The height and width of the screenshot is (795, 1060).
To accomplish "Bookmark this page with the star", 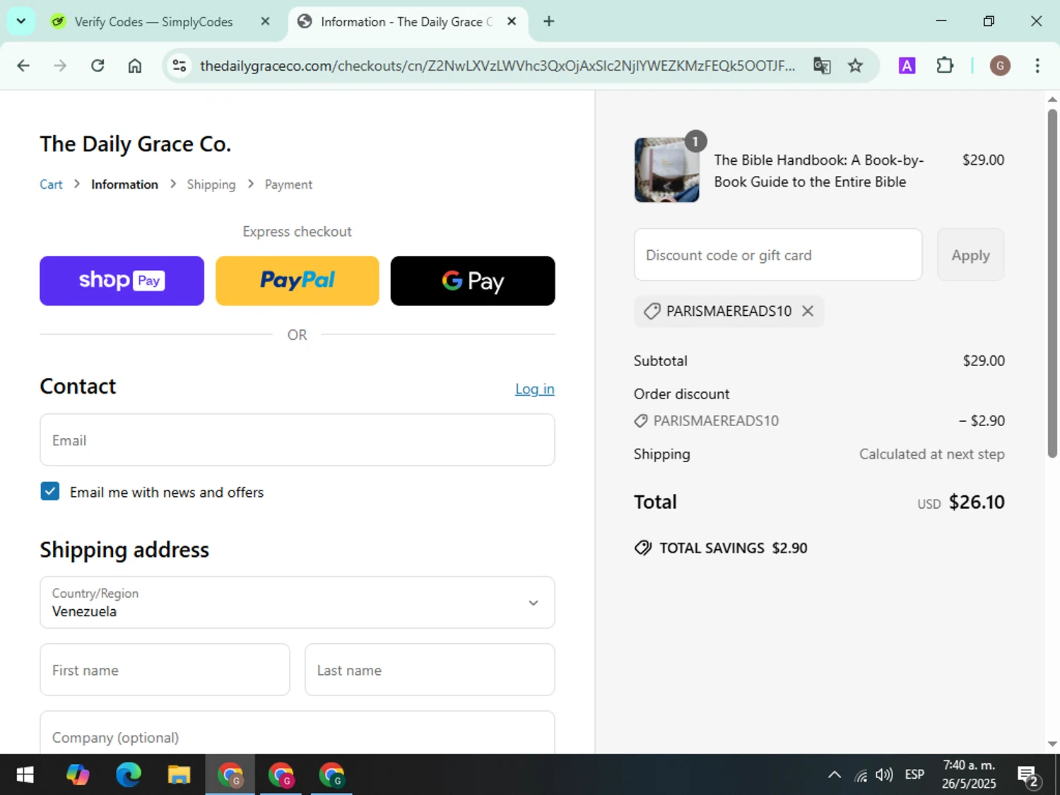I will pos(855,66).
